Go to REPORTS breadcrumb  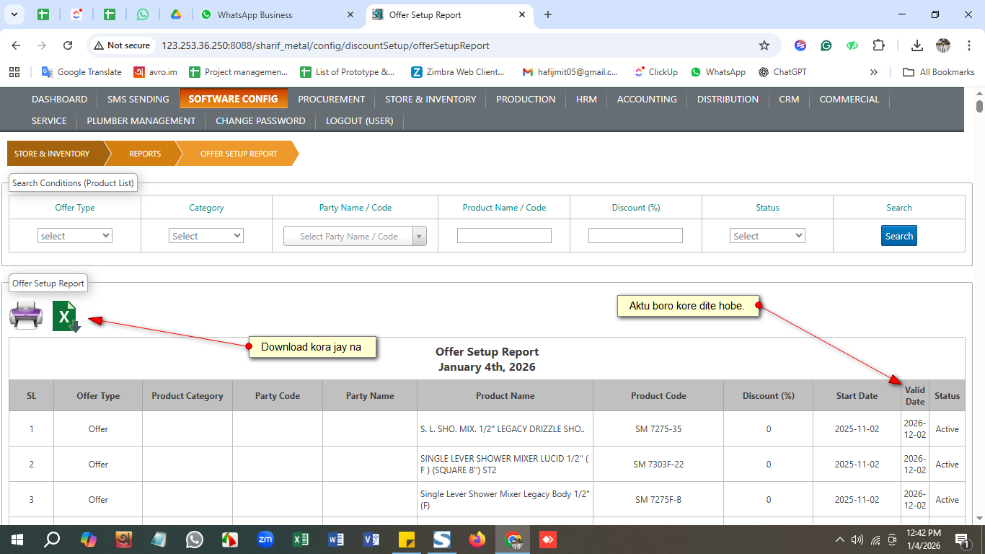tap(145, 154)
